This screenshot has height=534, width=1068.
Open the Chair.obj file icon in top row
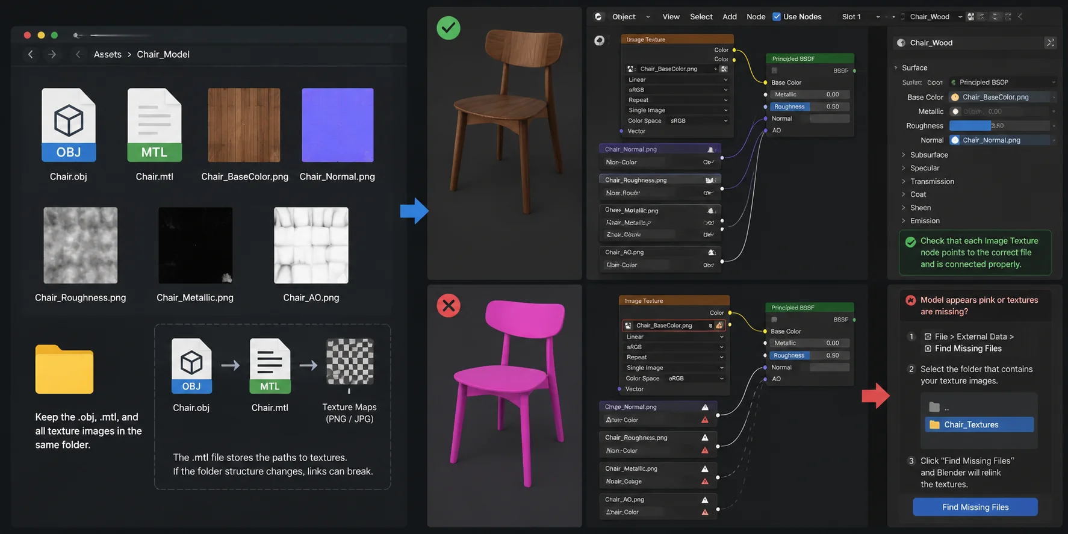[x=69, y=125]
